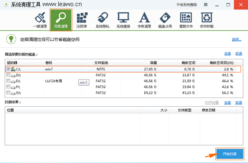
Task: Uncheck the C:\ drive checkbox
Action: click(x=8, y=69)
